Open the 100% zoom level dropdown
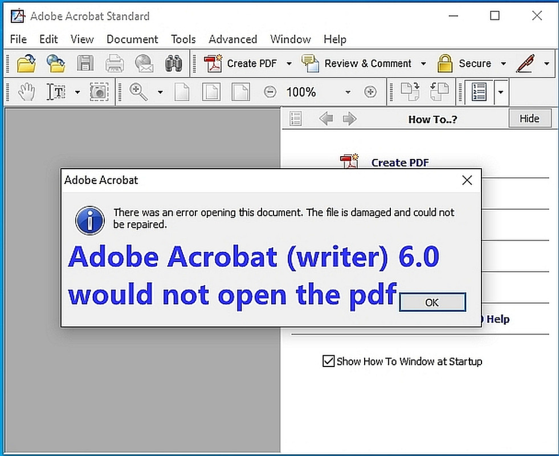This screenshot has height=456, width=559. coord(348,92)
